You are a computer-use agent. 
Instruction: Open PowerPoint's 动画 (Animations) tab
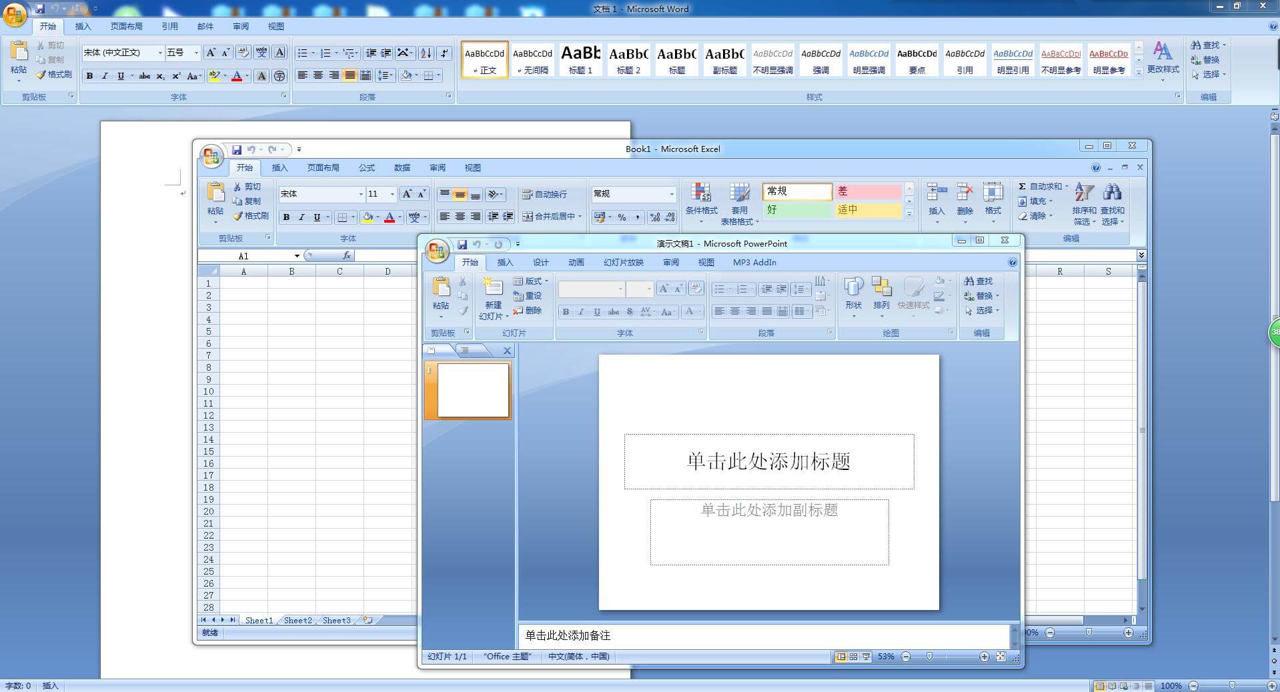[576, 263]
